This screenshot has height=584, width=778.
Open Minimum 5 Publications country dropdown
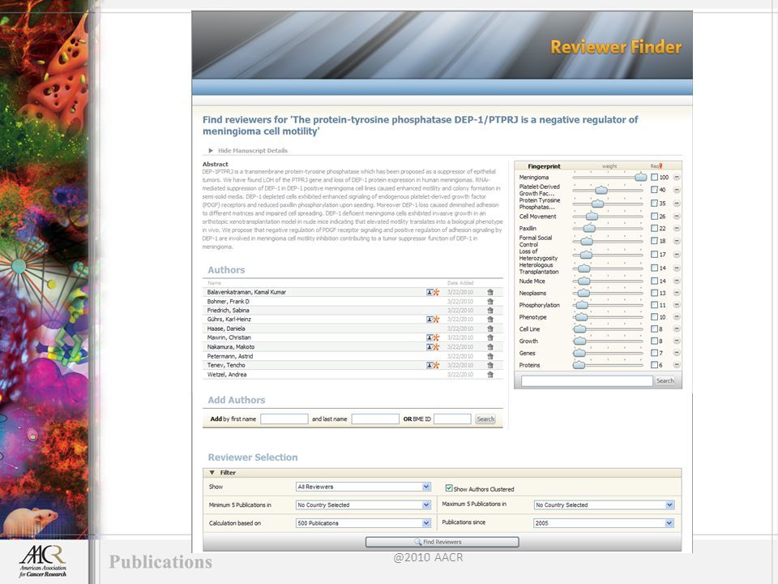tap(363, 505)
